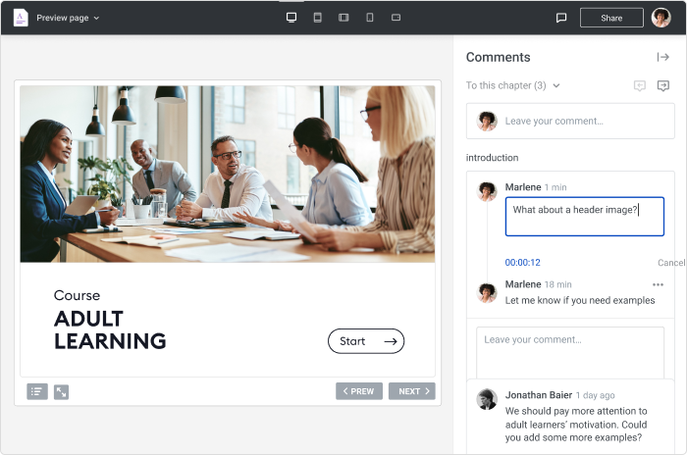Select Jonathan Baier's comment text
Screen dimensions: 687x455
coord(576,425)
